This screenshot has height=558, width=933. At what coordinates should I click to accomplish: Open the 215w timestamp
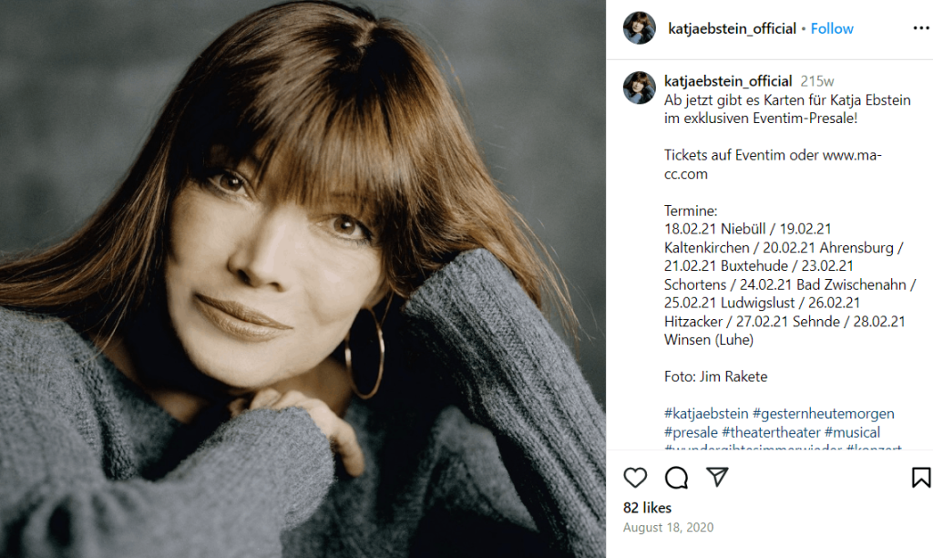point(817,81)
